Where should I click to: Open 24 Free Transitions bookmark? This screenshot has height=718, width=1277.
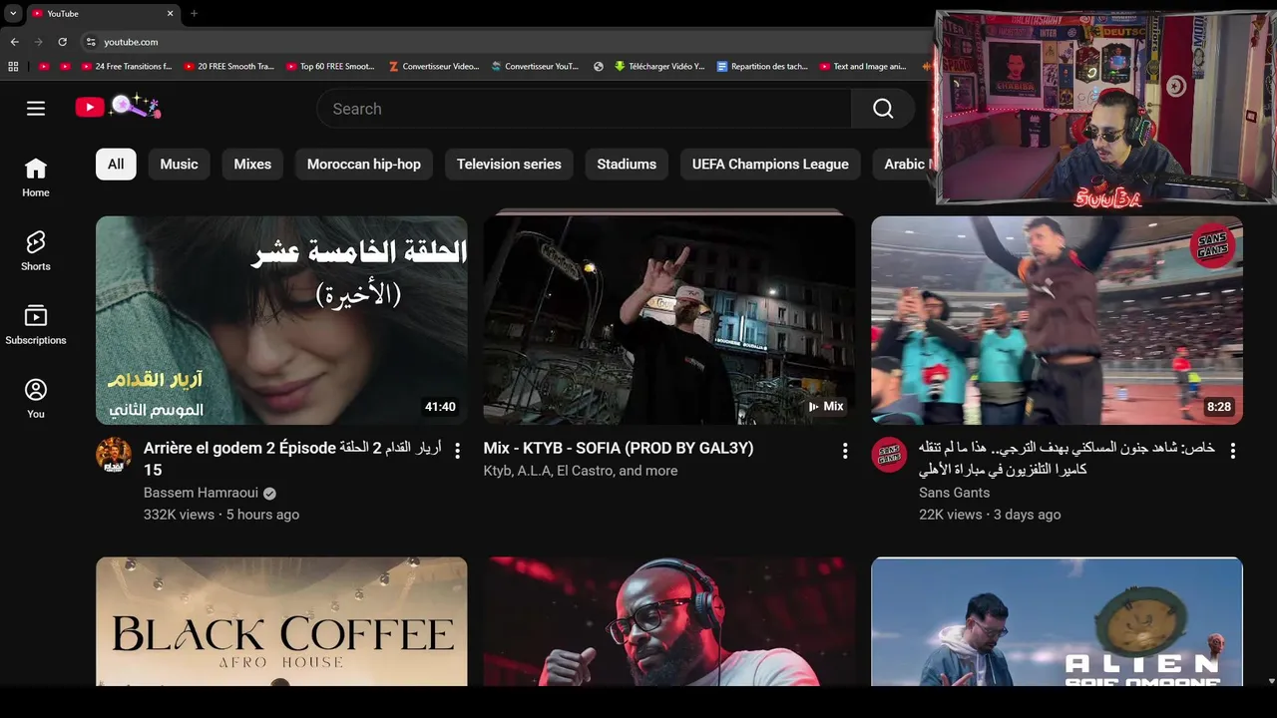(x=126, y=67)
